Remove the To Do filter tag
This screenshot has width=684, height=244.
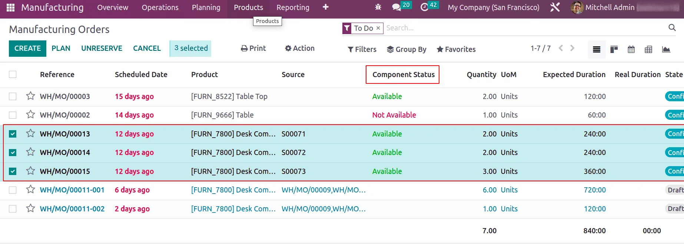[x=378, y=28]
